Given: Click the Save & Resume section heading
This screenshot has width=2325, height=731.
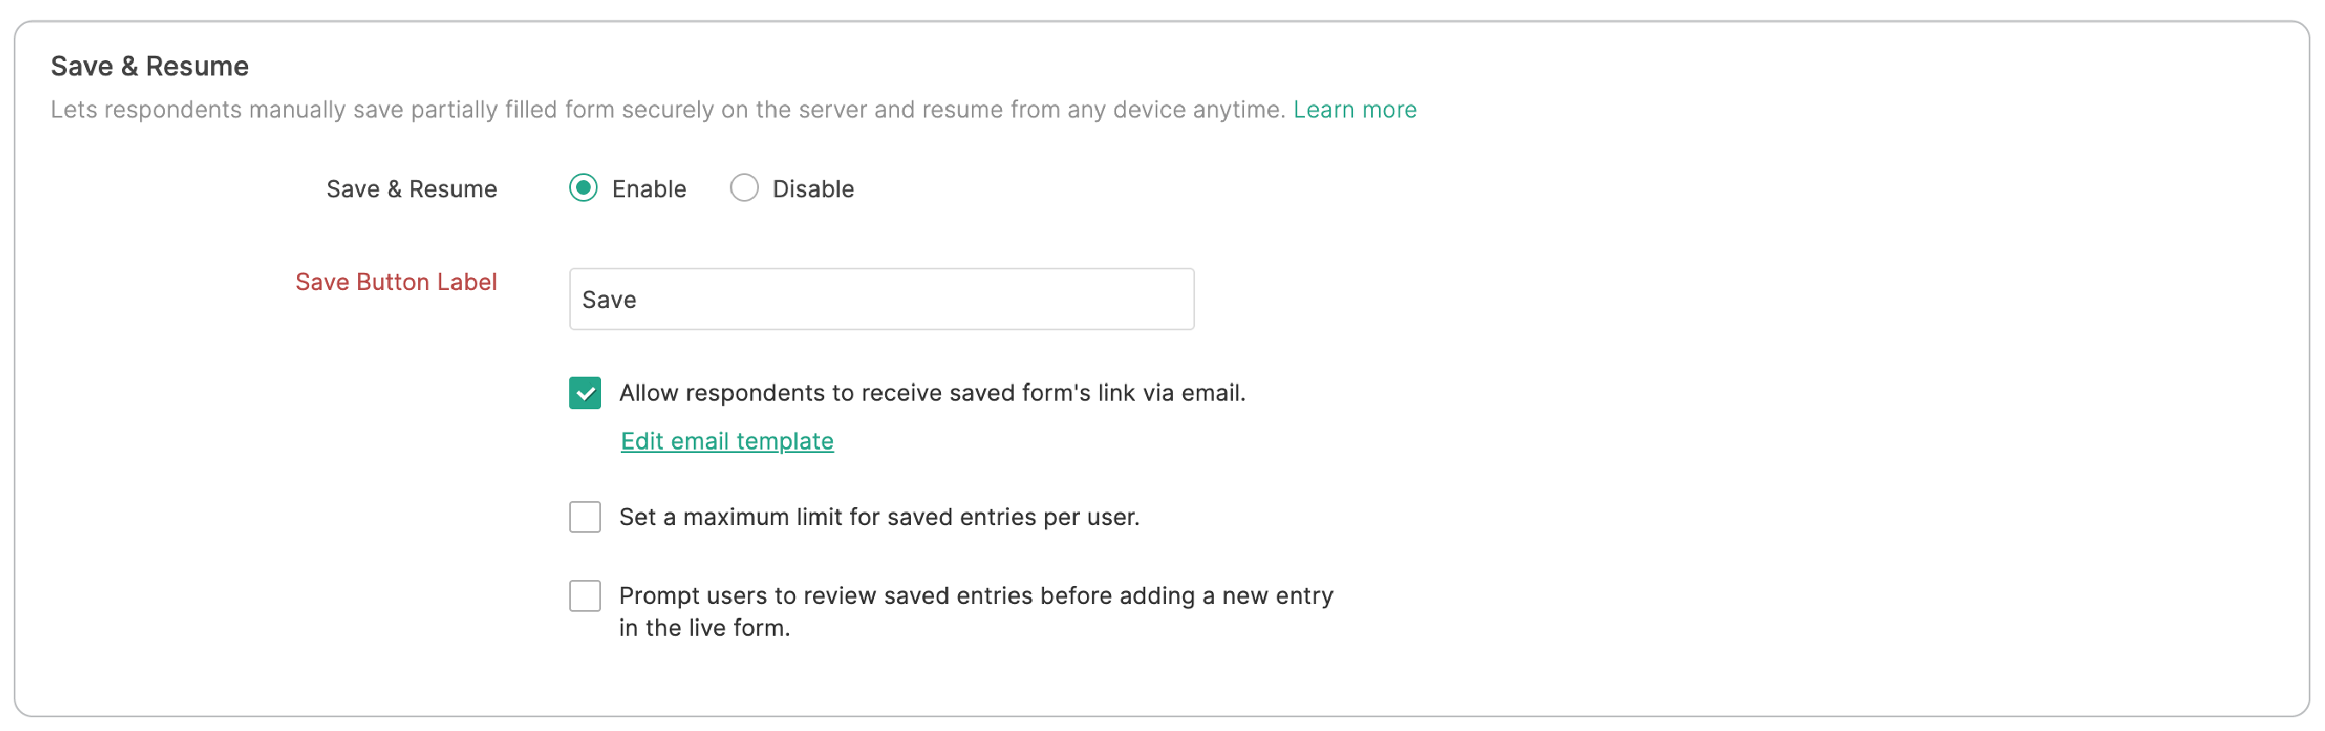Looking at the screenshot, I should point(150,65).
